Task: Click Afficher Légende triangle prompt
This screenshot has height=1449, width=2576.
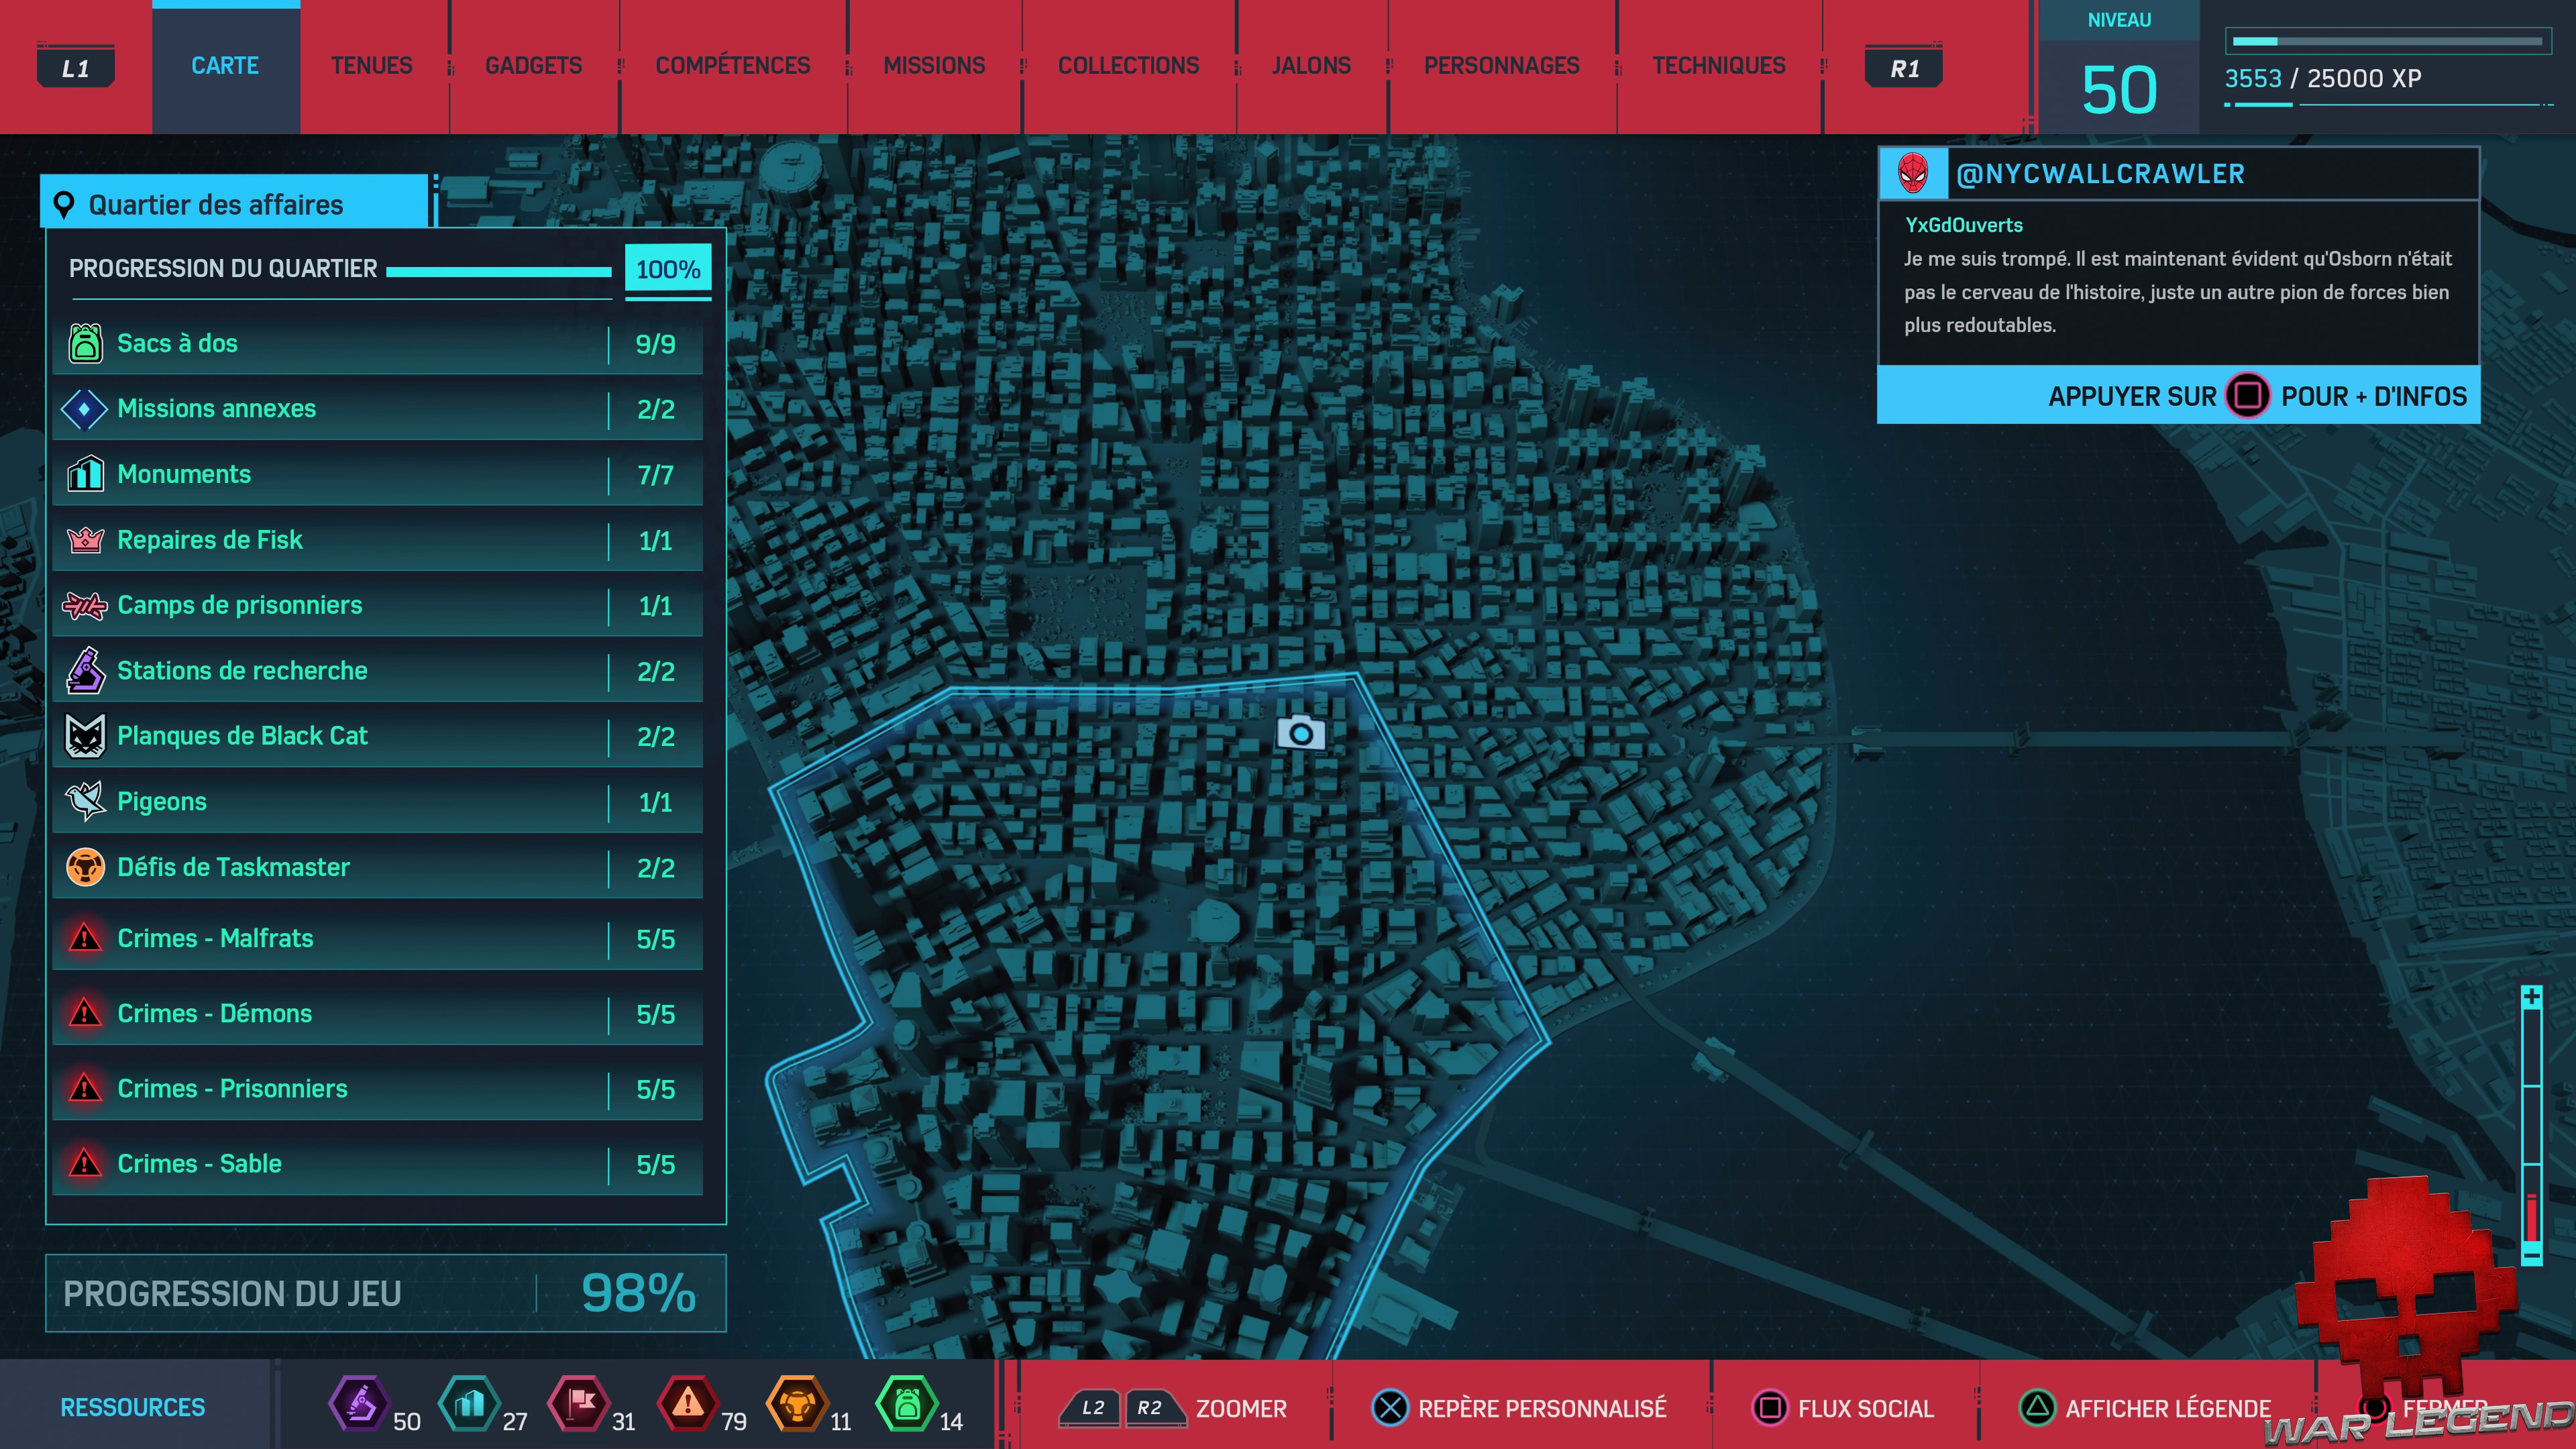Action: tap(2036, 1407)
